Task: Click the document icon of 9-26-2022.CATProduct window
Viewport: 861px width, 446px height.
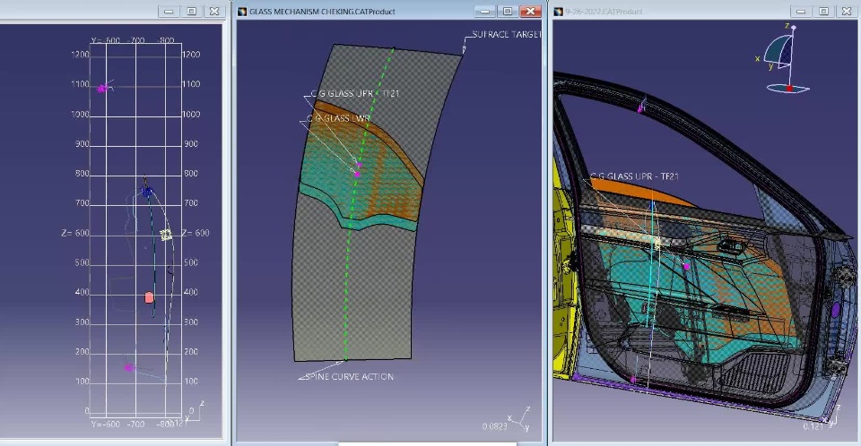Action: [559, 11]
